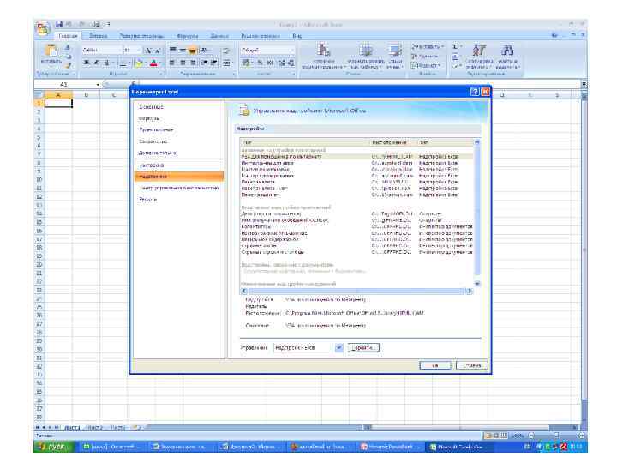Open the Office button menu
This screenshot has width=617, height=463.
point(43,28)
